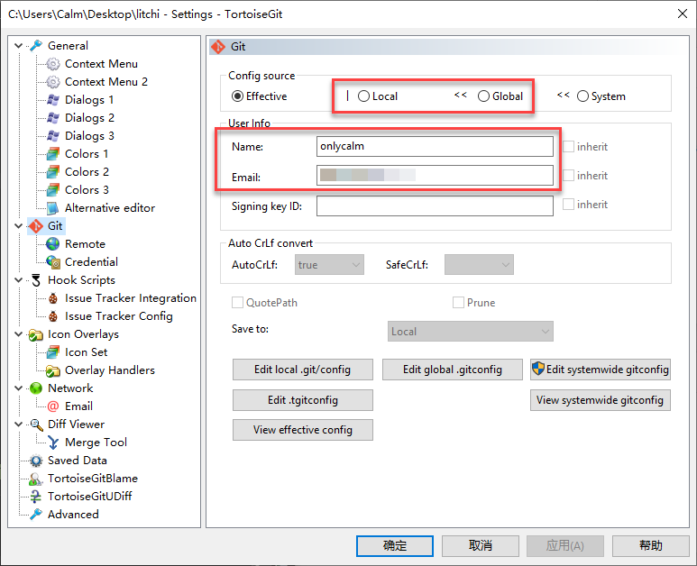Click the Credential globe-lock icon
Image resolution: width=697 pixels, height=566 pixels.
point(53,262)
